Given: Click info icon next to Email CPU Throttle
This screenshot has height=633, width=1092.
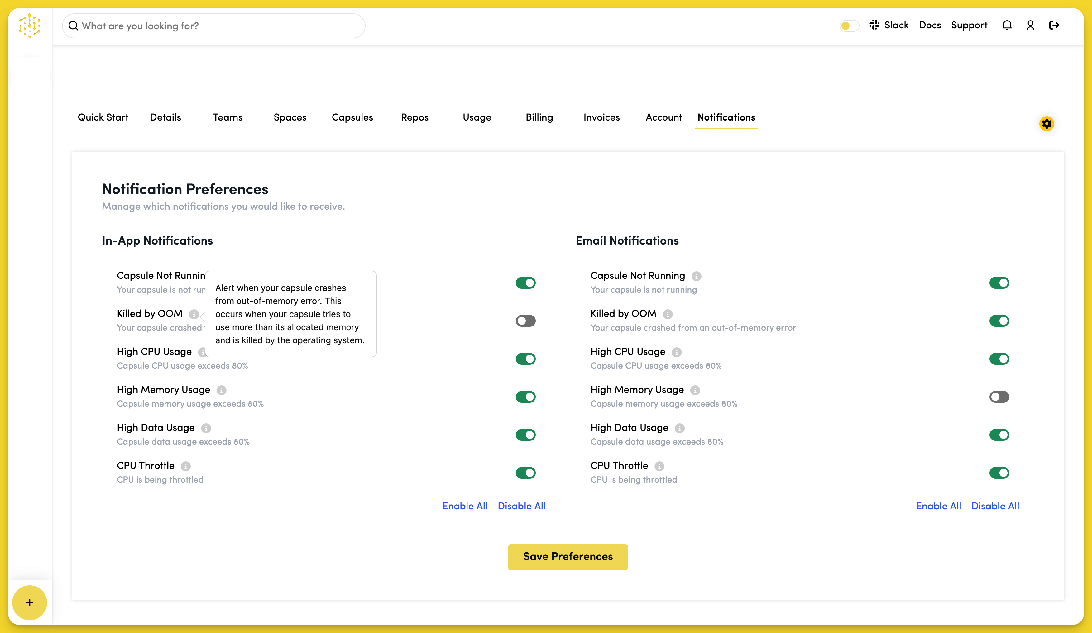Looking at the screenshot, I should click(x=659, y=466).
